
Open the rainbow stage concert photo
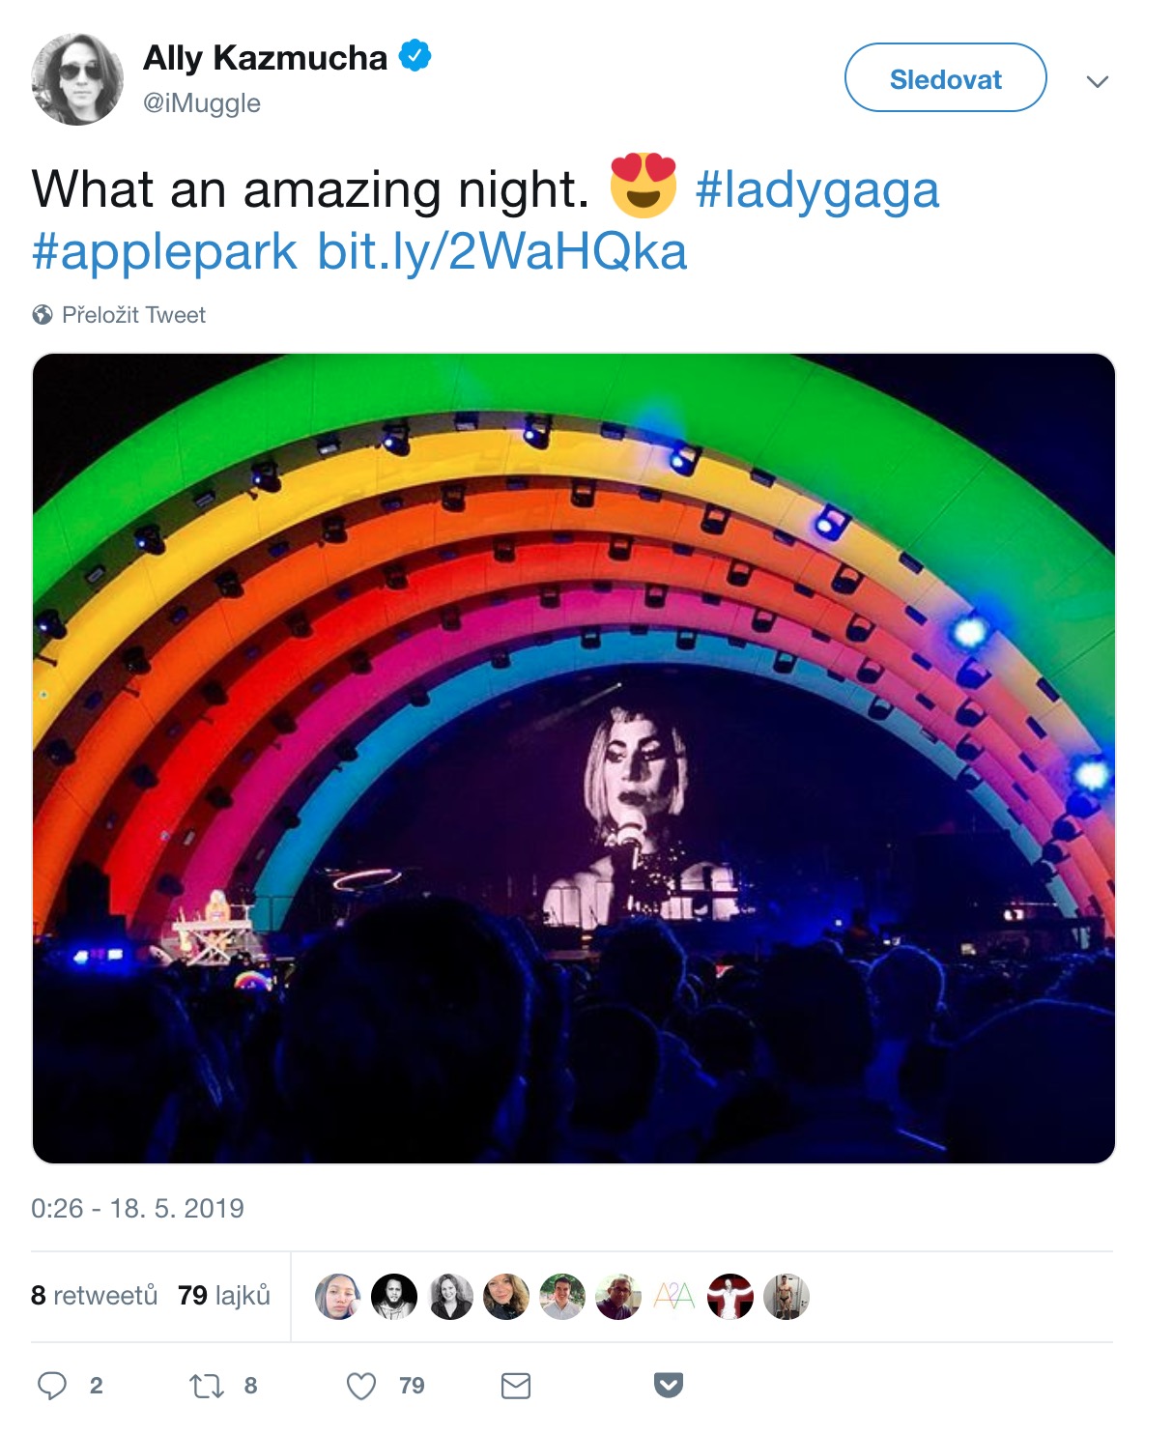(574, 760)
